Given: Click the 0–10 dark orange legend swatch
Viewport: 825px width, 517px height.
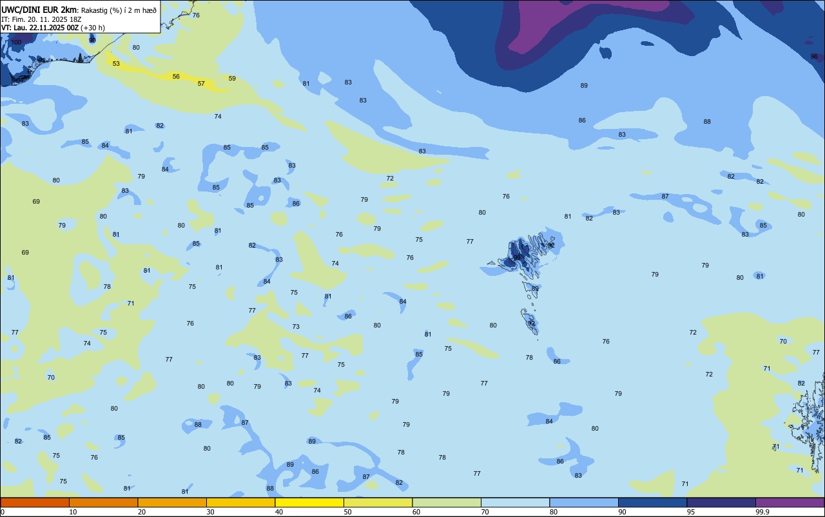Looking at the screenshot, I should pos(35,502).
